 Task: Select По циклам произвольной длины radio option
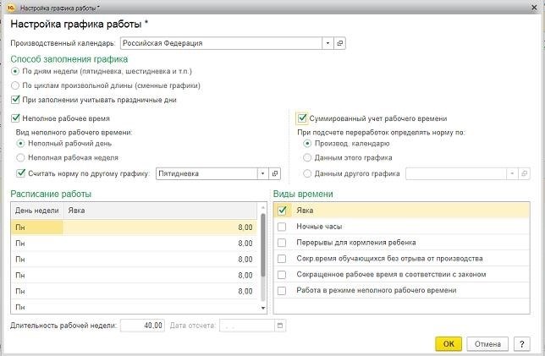[x=16, y=86]
